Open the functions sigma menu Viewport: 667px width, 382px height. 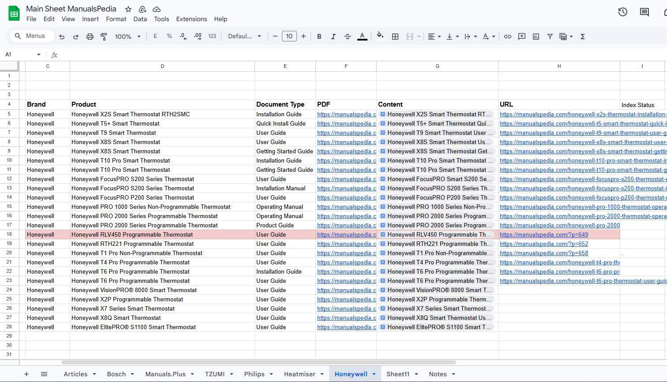pyautogui.click(x=583, y=37)
